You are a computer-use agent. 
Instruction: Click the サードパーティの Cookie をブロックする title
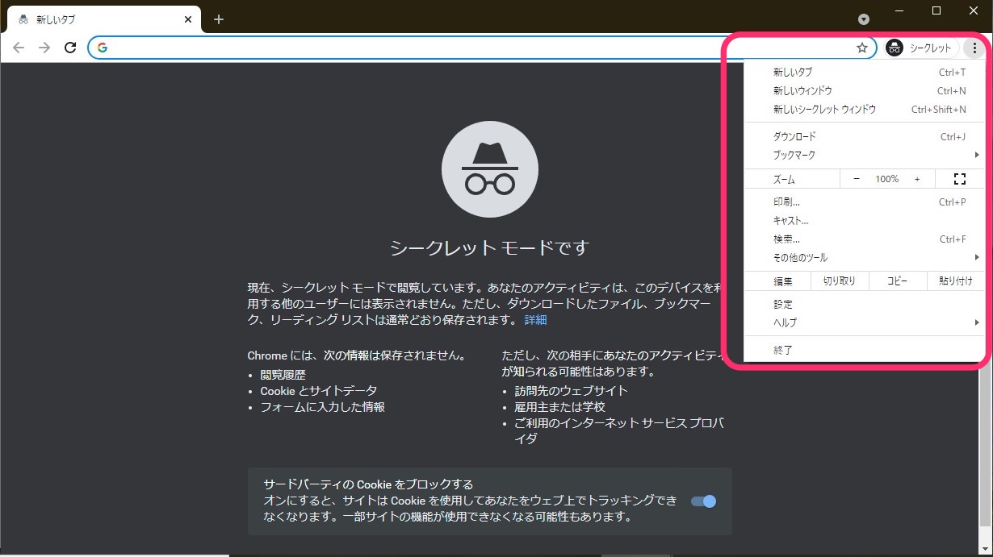coord(368,484)
